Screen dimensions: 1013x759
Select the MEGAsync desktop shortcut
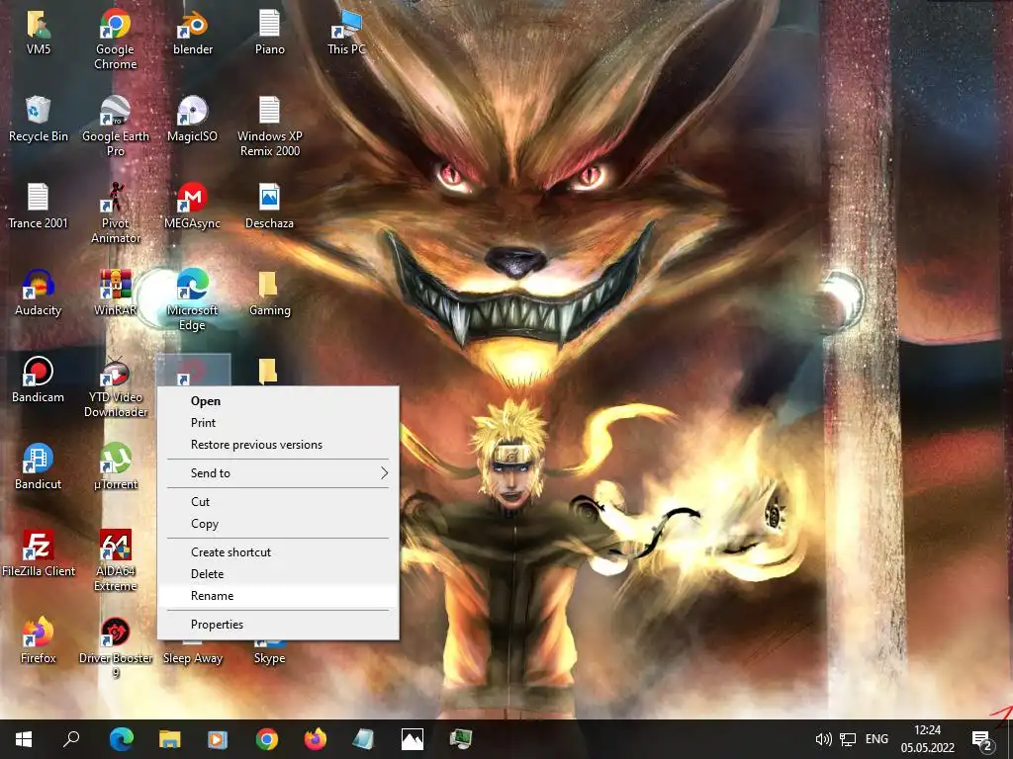point(192,206)
